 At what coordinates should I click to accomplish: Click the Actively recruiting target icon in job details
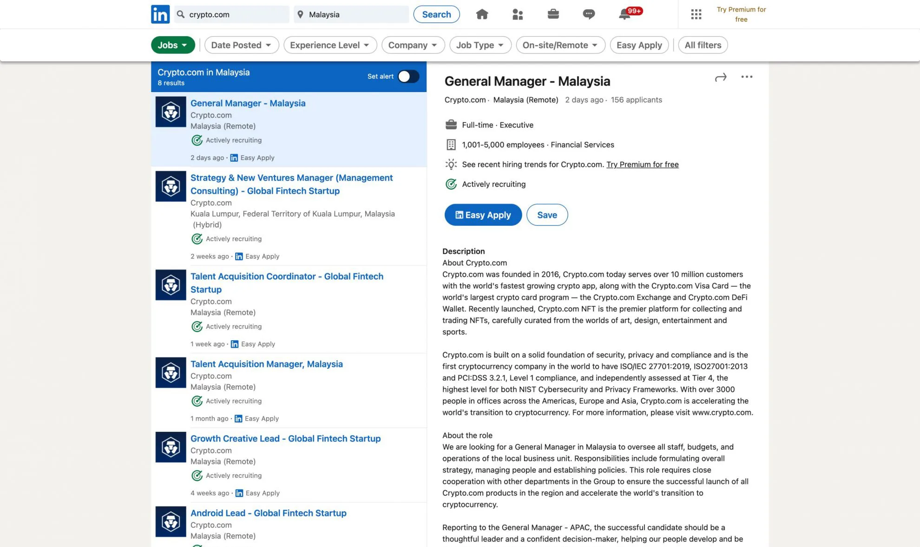451,184
